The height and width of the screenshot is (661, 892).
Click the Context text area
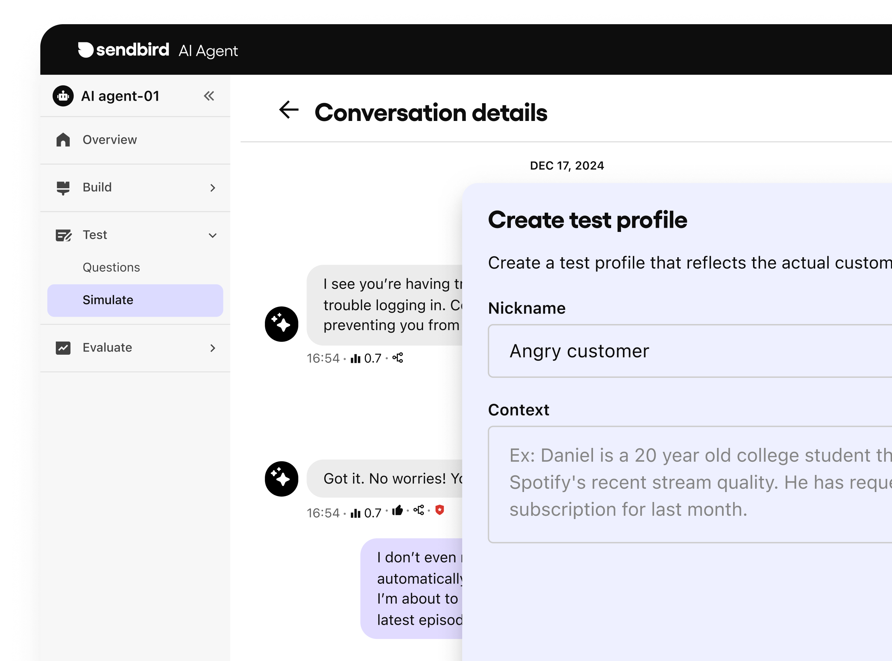(688, 484)
